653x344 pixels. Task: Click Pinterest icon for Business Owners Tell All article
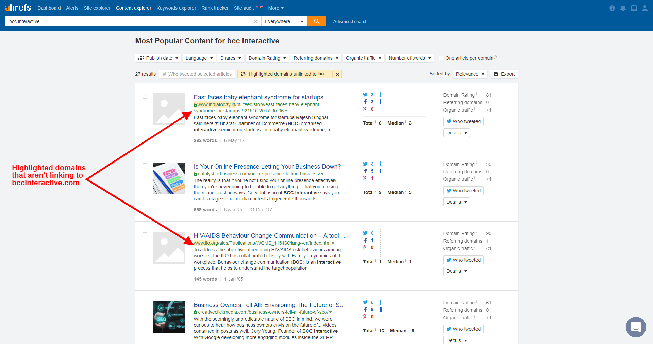pyautogui.click(x=365, y=317)
